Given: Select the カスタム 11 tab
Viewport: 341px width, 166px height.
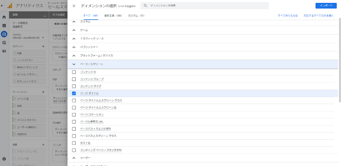Looking at the screenshot, I should [x=136, y=16].
